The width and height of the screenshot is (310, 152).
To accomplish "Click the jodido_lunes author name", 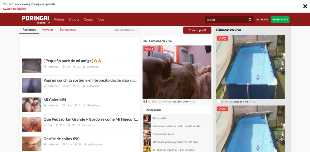I will point(95,144).
